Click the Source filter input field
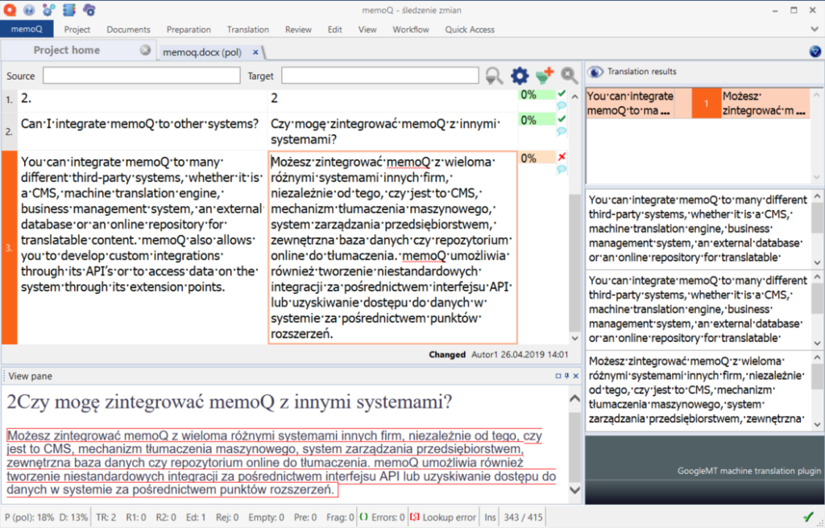Screen dimensions: 825x528 coord(141,76)
